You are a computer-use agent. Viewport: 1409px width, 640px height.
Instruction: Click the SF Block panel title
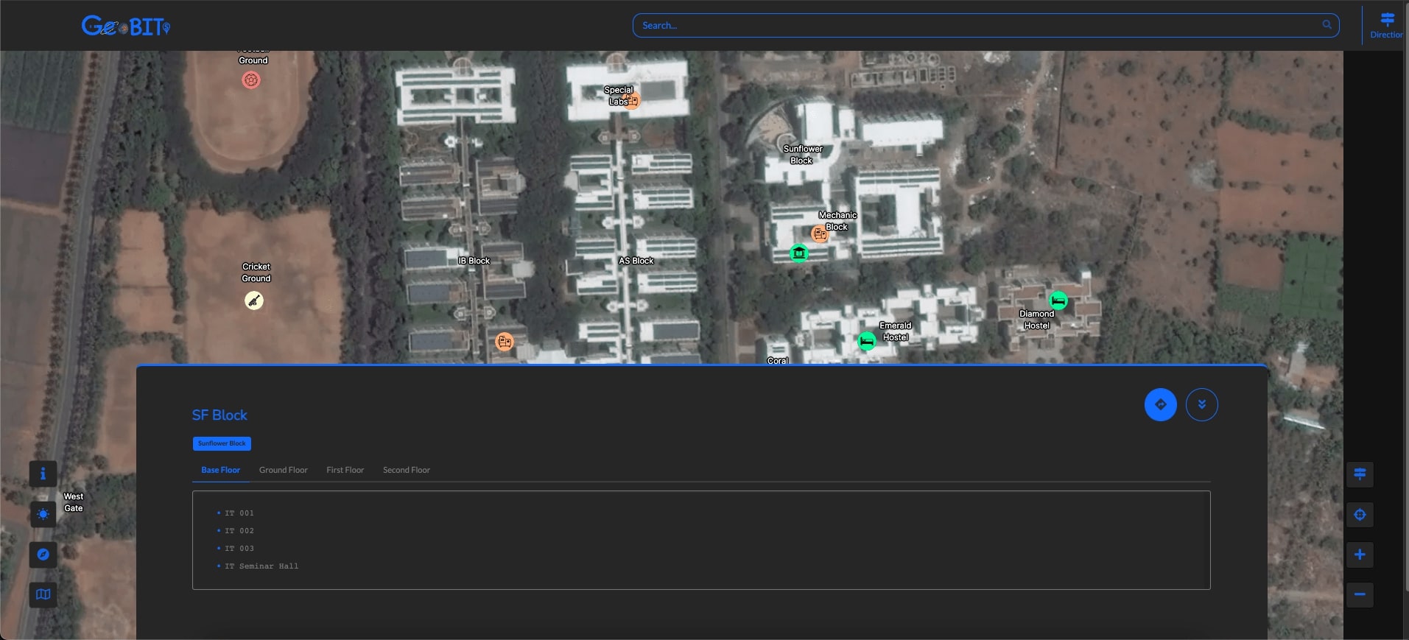pos(219,415)
